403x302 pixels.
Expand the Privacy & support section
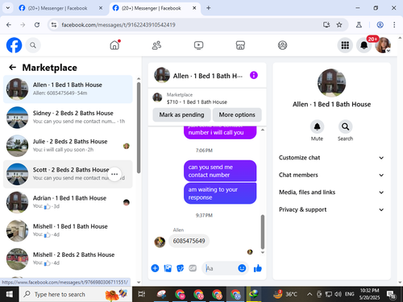coord(331,209)
